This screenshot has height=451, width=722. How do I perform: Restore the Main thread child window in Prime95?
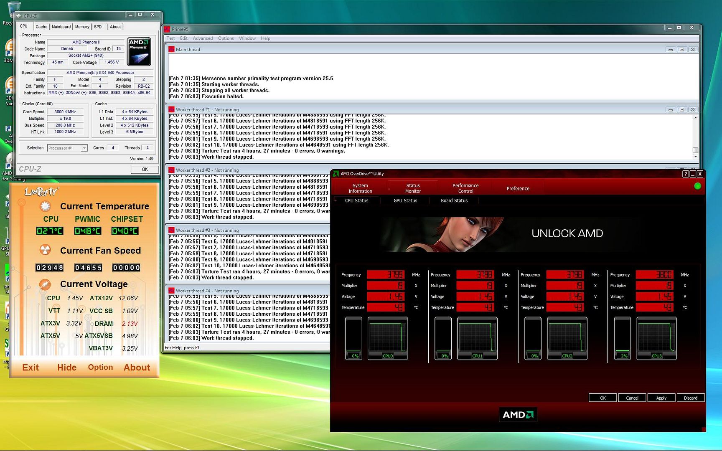682,50
